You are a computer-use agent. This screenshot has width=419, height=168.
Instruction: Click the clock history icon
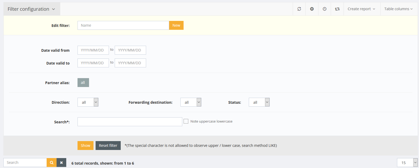(x=324, y=9)
